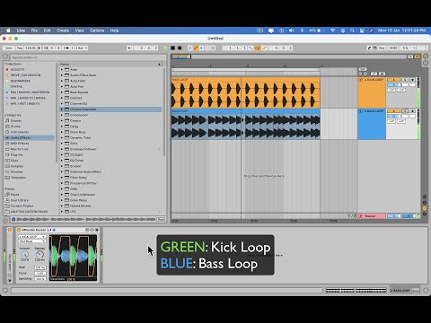Expand the Auto Filter entry
The width and height of the screenshot is (431, 323).
[62, 81]
